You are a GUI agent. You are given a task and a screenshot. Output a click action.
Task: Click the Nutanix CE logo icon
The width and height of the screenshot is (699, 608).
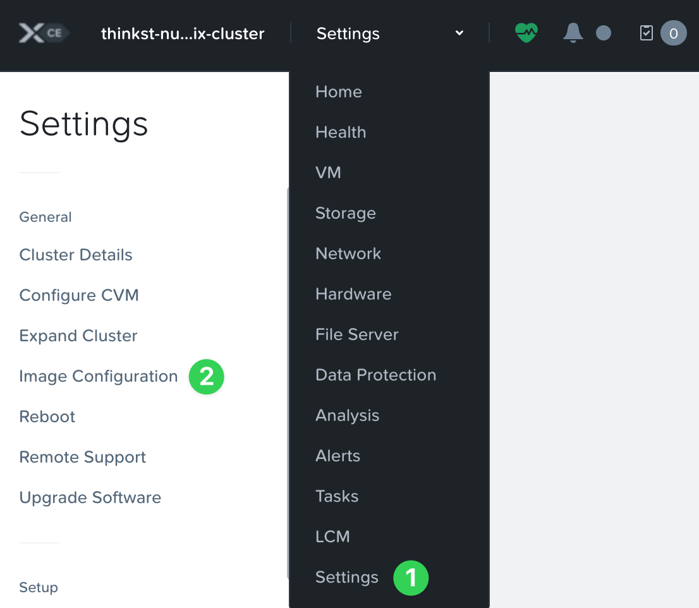(x=43, y=33)
